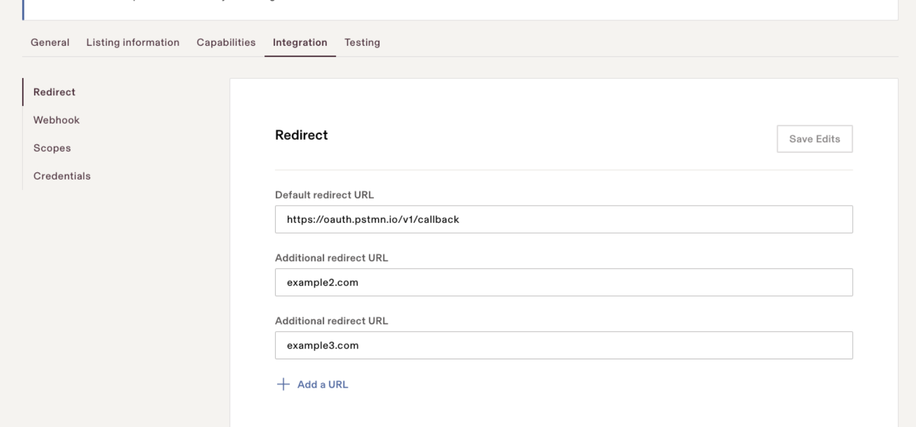
Task: Show the Scopes section
Action: (x=52, y=148)
